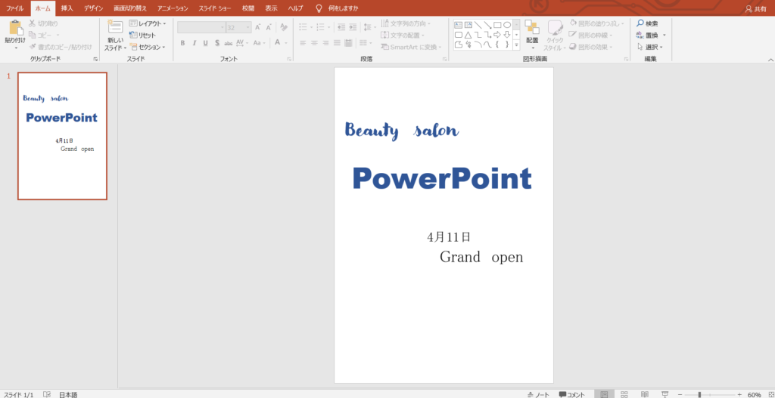Switch to the Design (デザイン) tab
The image size is (775, 398).
93,8
